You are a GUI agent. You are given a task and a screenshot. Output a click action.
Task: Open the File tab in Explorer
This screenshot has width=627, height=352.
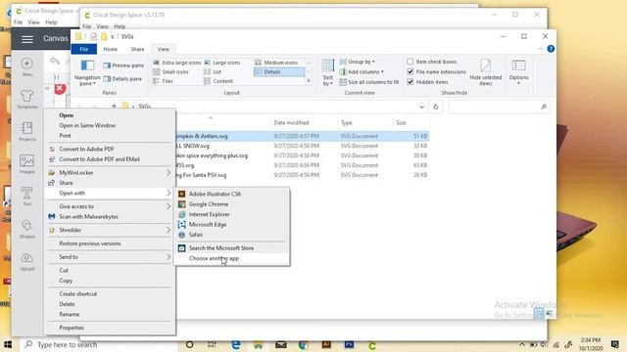click(84, 49)
